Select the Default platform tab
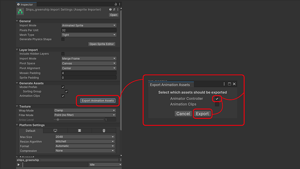The image size is (300, 169). click(31, 130)
